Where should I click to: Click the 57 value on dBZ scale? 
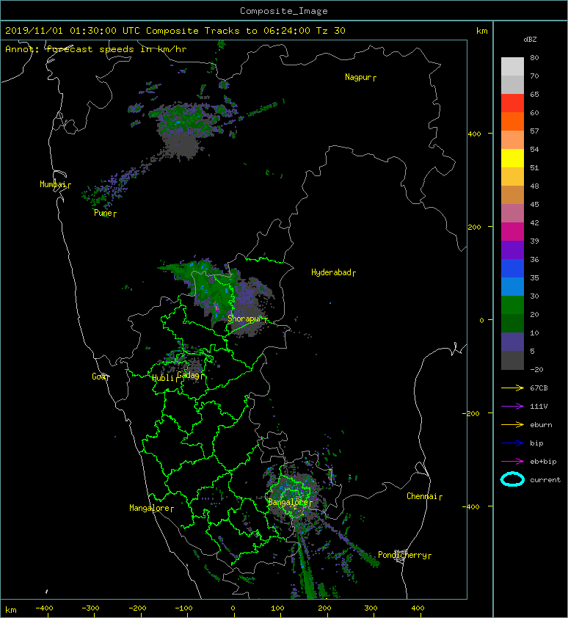(x=534, y=131)
